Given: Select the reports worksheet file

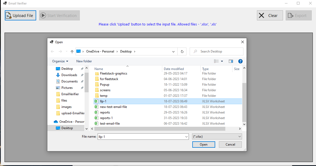Looking at the screenshot, I should tap(105, 112).
